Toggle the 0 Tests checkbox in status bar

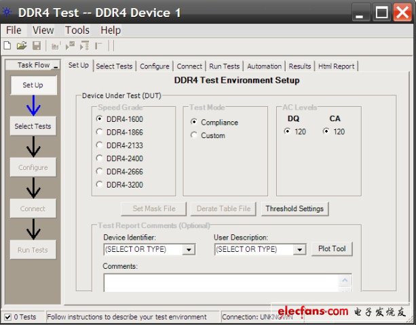(7, 317)
